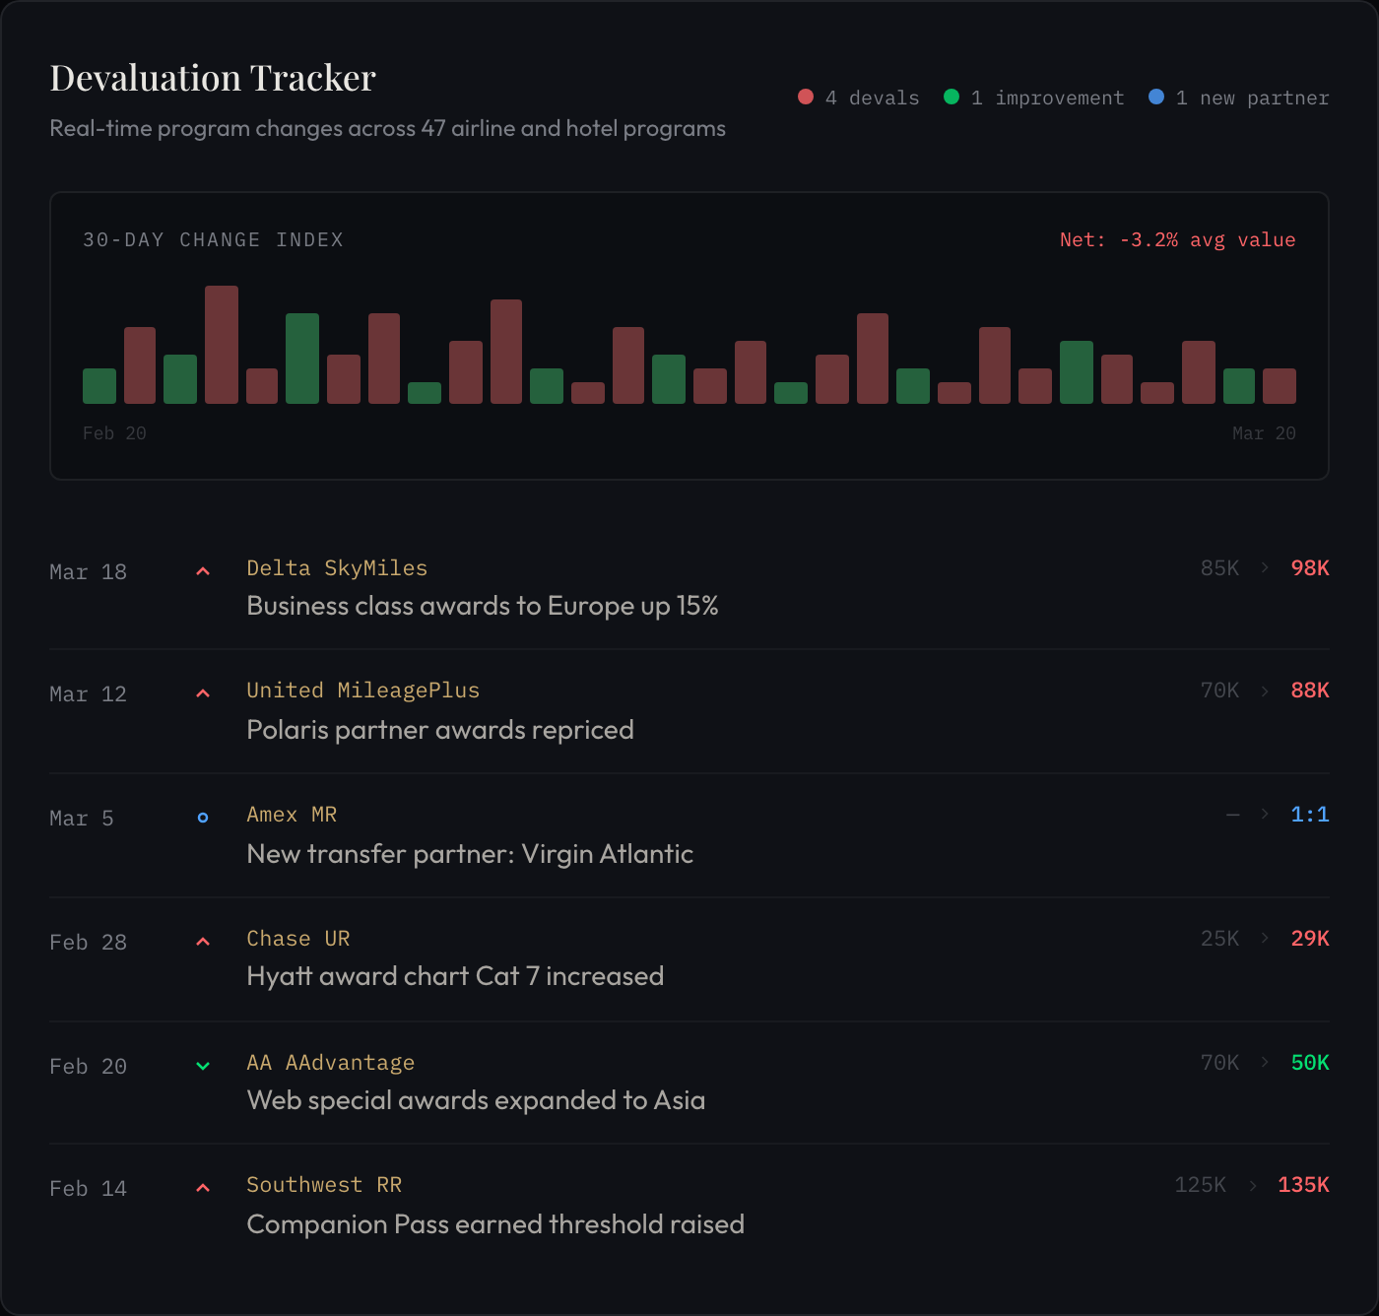The height and width of the screenshot is (1316, 1379).
Task: Click the blue legend dot for 1 new partner
Action: coord(1156,97)
